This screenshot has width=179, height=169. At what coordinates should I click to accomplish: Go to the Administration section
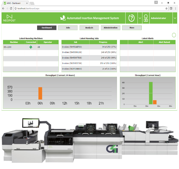pos(111,28)
